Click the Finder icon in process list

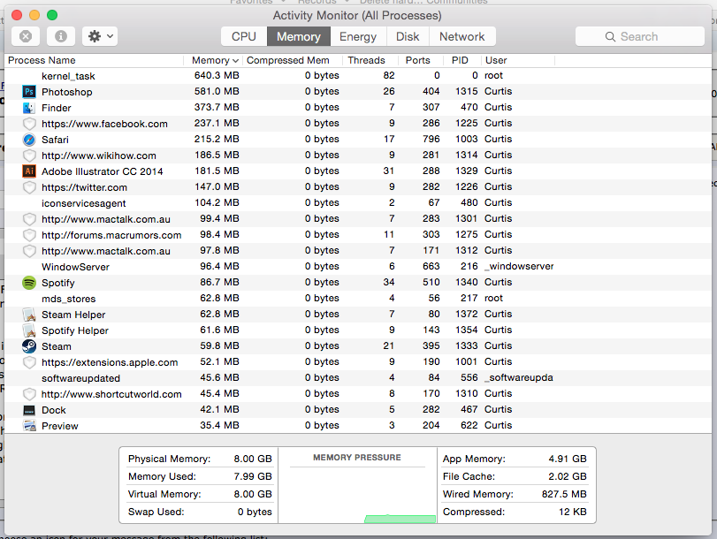(29, 108)
